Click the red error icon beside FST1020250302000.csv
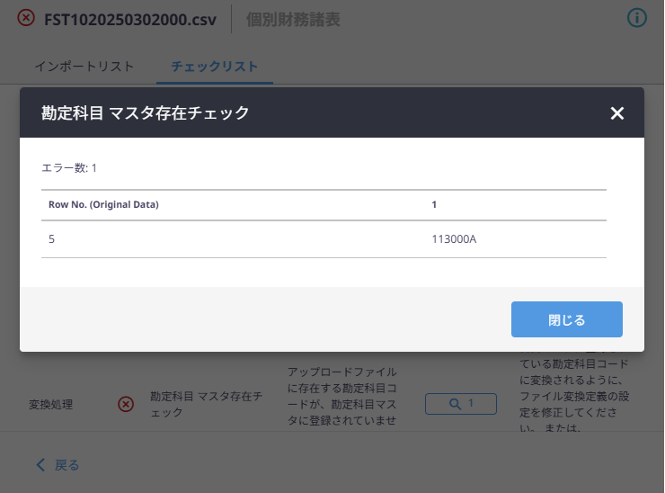 point(26,18)
